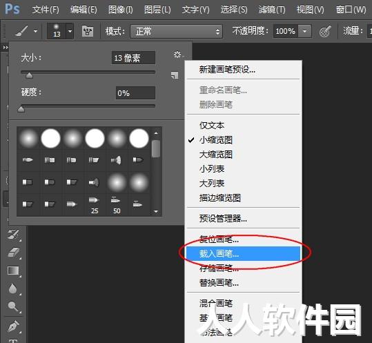
Task: Choose 存储画笔... menu item
Action: click(244, 268)
